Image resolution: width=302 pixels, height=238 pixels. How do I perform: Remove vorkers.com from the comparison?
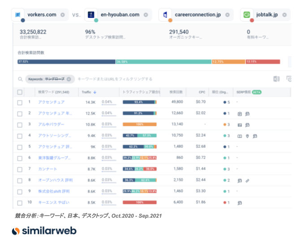click(62, 15)
